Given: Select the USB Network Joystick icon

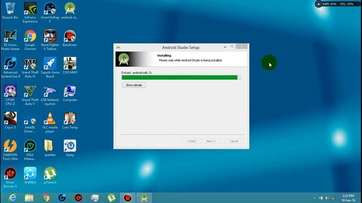Looking at the screenshot, I should (50, 95).
